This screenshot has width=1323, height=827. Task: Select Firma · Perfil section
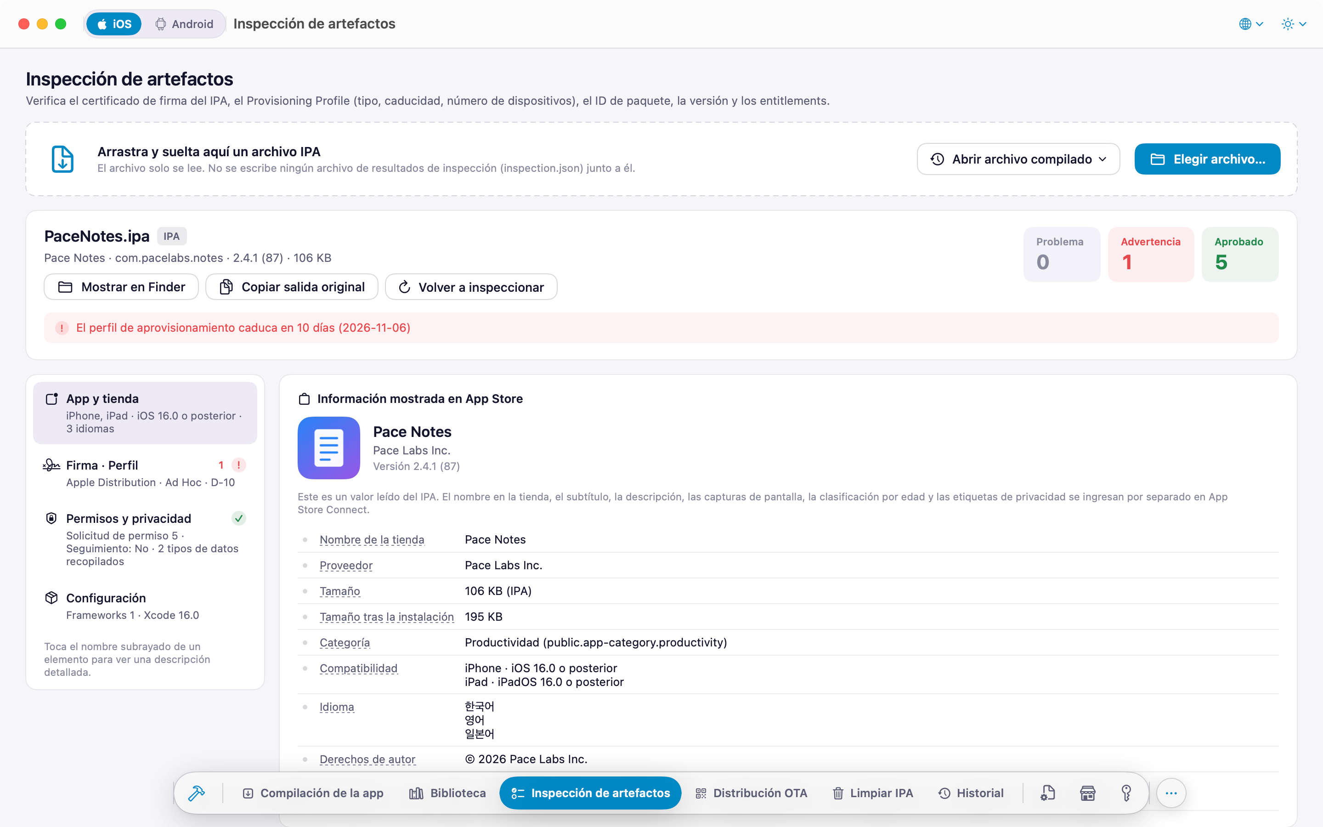click(x=145, y=473)
